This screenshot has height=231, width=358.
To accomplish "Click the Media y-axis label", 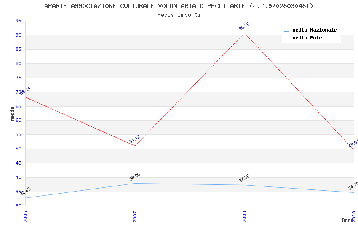I will [12, 113].
